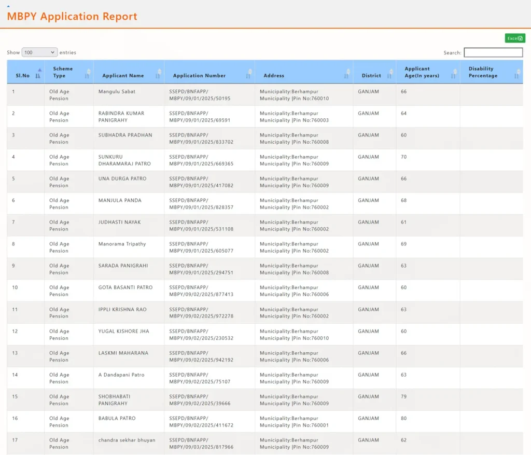Select applicant name SUBHADRA PRADHAN
This screenshot has width=531, height=455.
125,135
